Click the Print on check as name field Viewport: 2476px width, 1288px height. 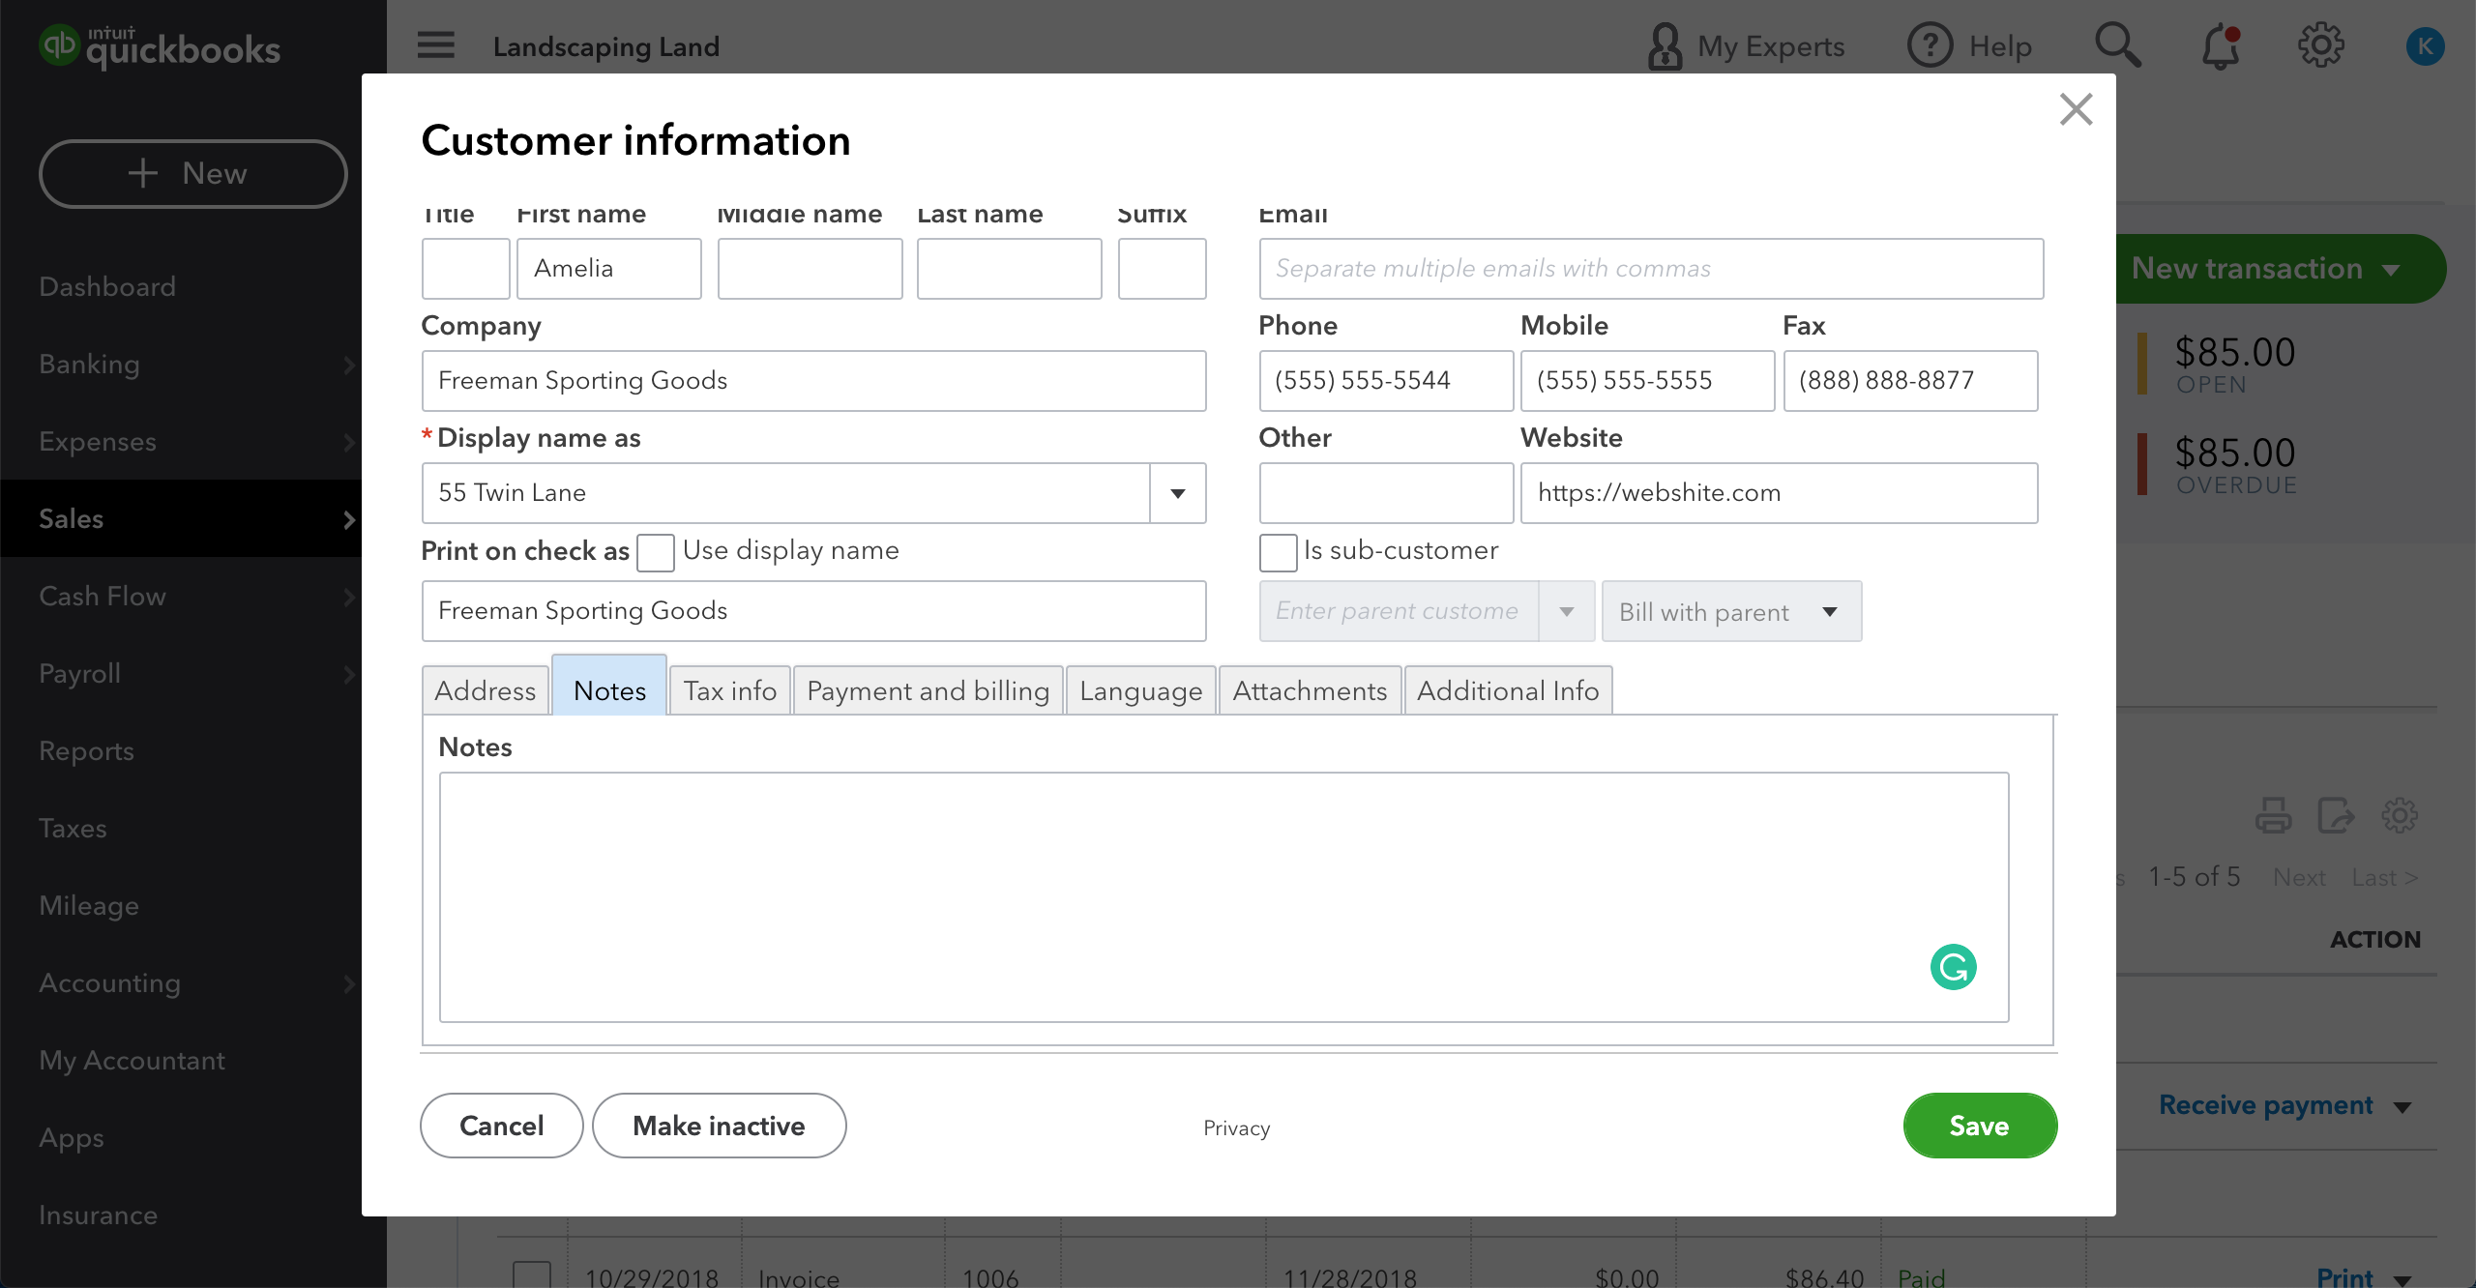[x=813, y=611]
